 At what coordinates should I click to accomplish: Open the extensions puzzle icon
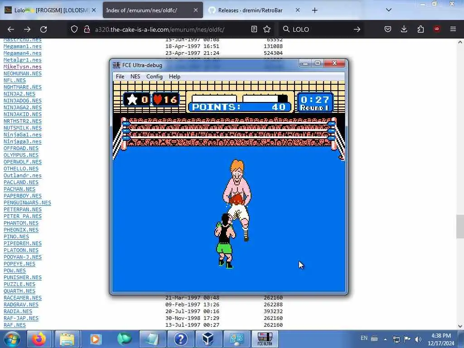pyautogui.click(x=420, y=29)
